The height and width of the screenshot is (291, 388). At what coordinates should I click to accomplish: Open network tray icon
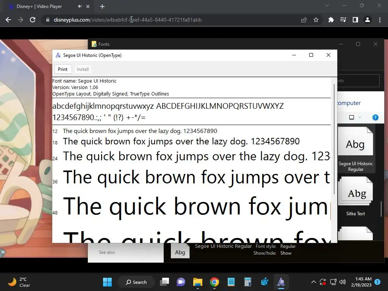333,282
